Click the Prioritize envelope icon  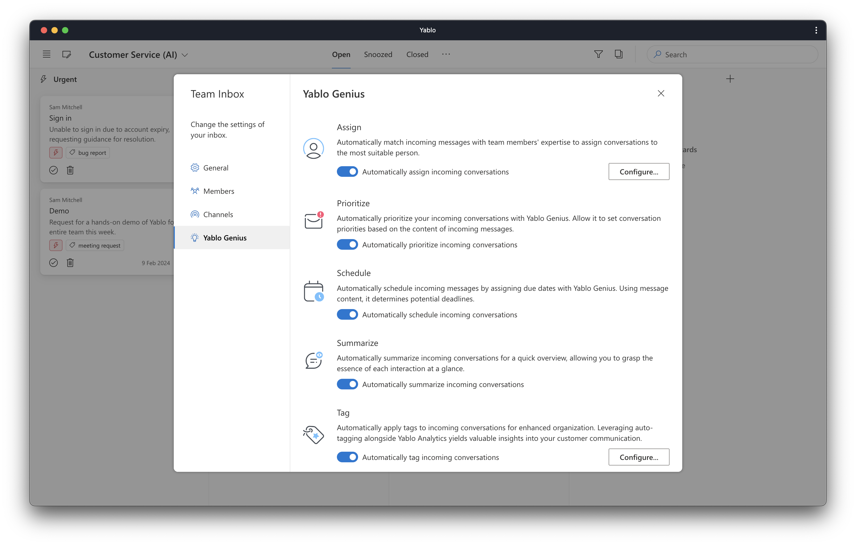(x=314, y=221)
